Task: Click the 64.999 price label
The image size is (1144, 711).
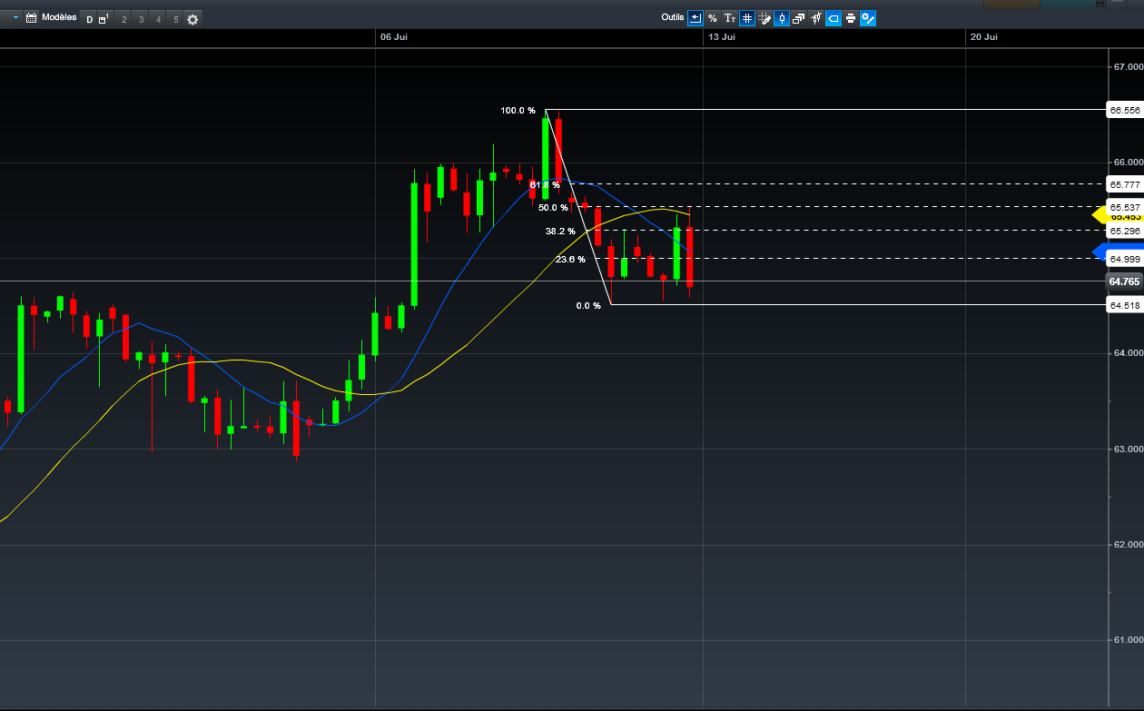Action: tap(1123, 260)
